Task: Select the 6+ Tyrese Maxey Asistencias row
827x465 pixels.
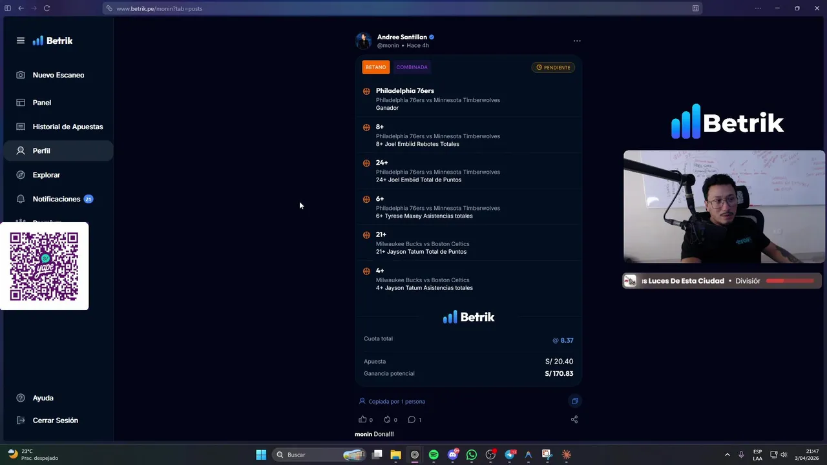Action: point(468,207)
